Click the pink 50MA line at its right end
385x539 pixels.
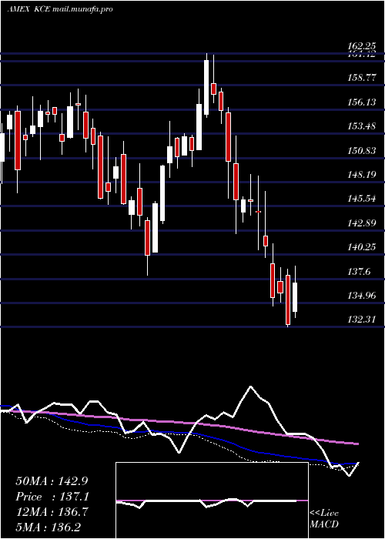356,444
